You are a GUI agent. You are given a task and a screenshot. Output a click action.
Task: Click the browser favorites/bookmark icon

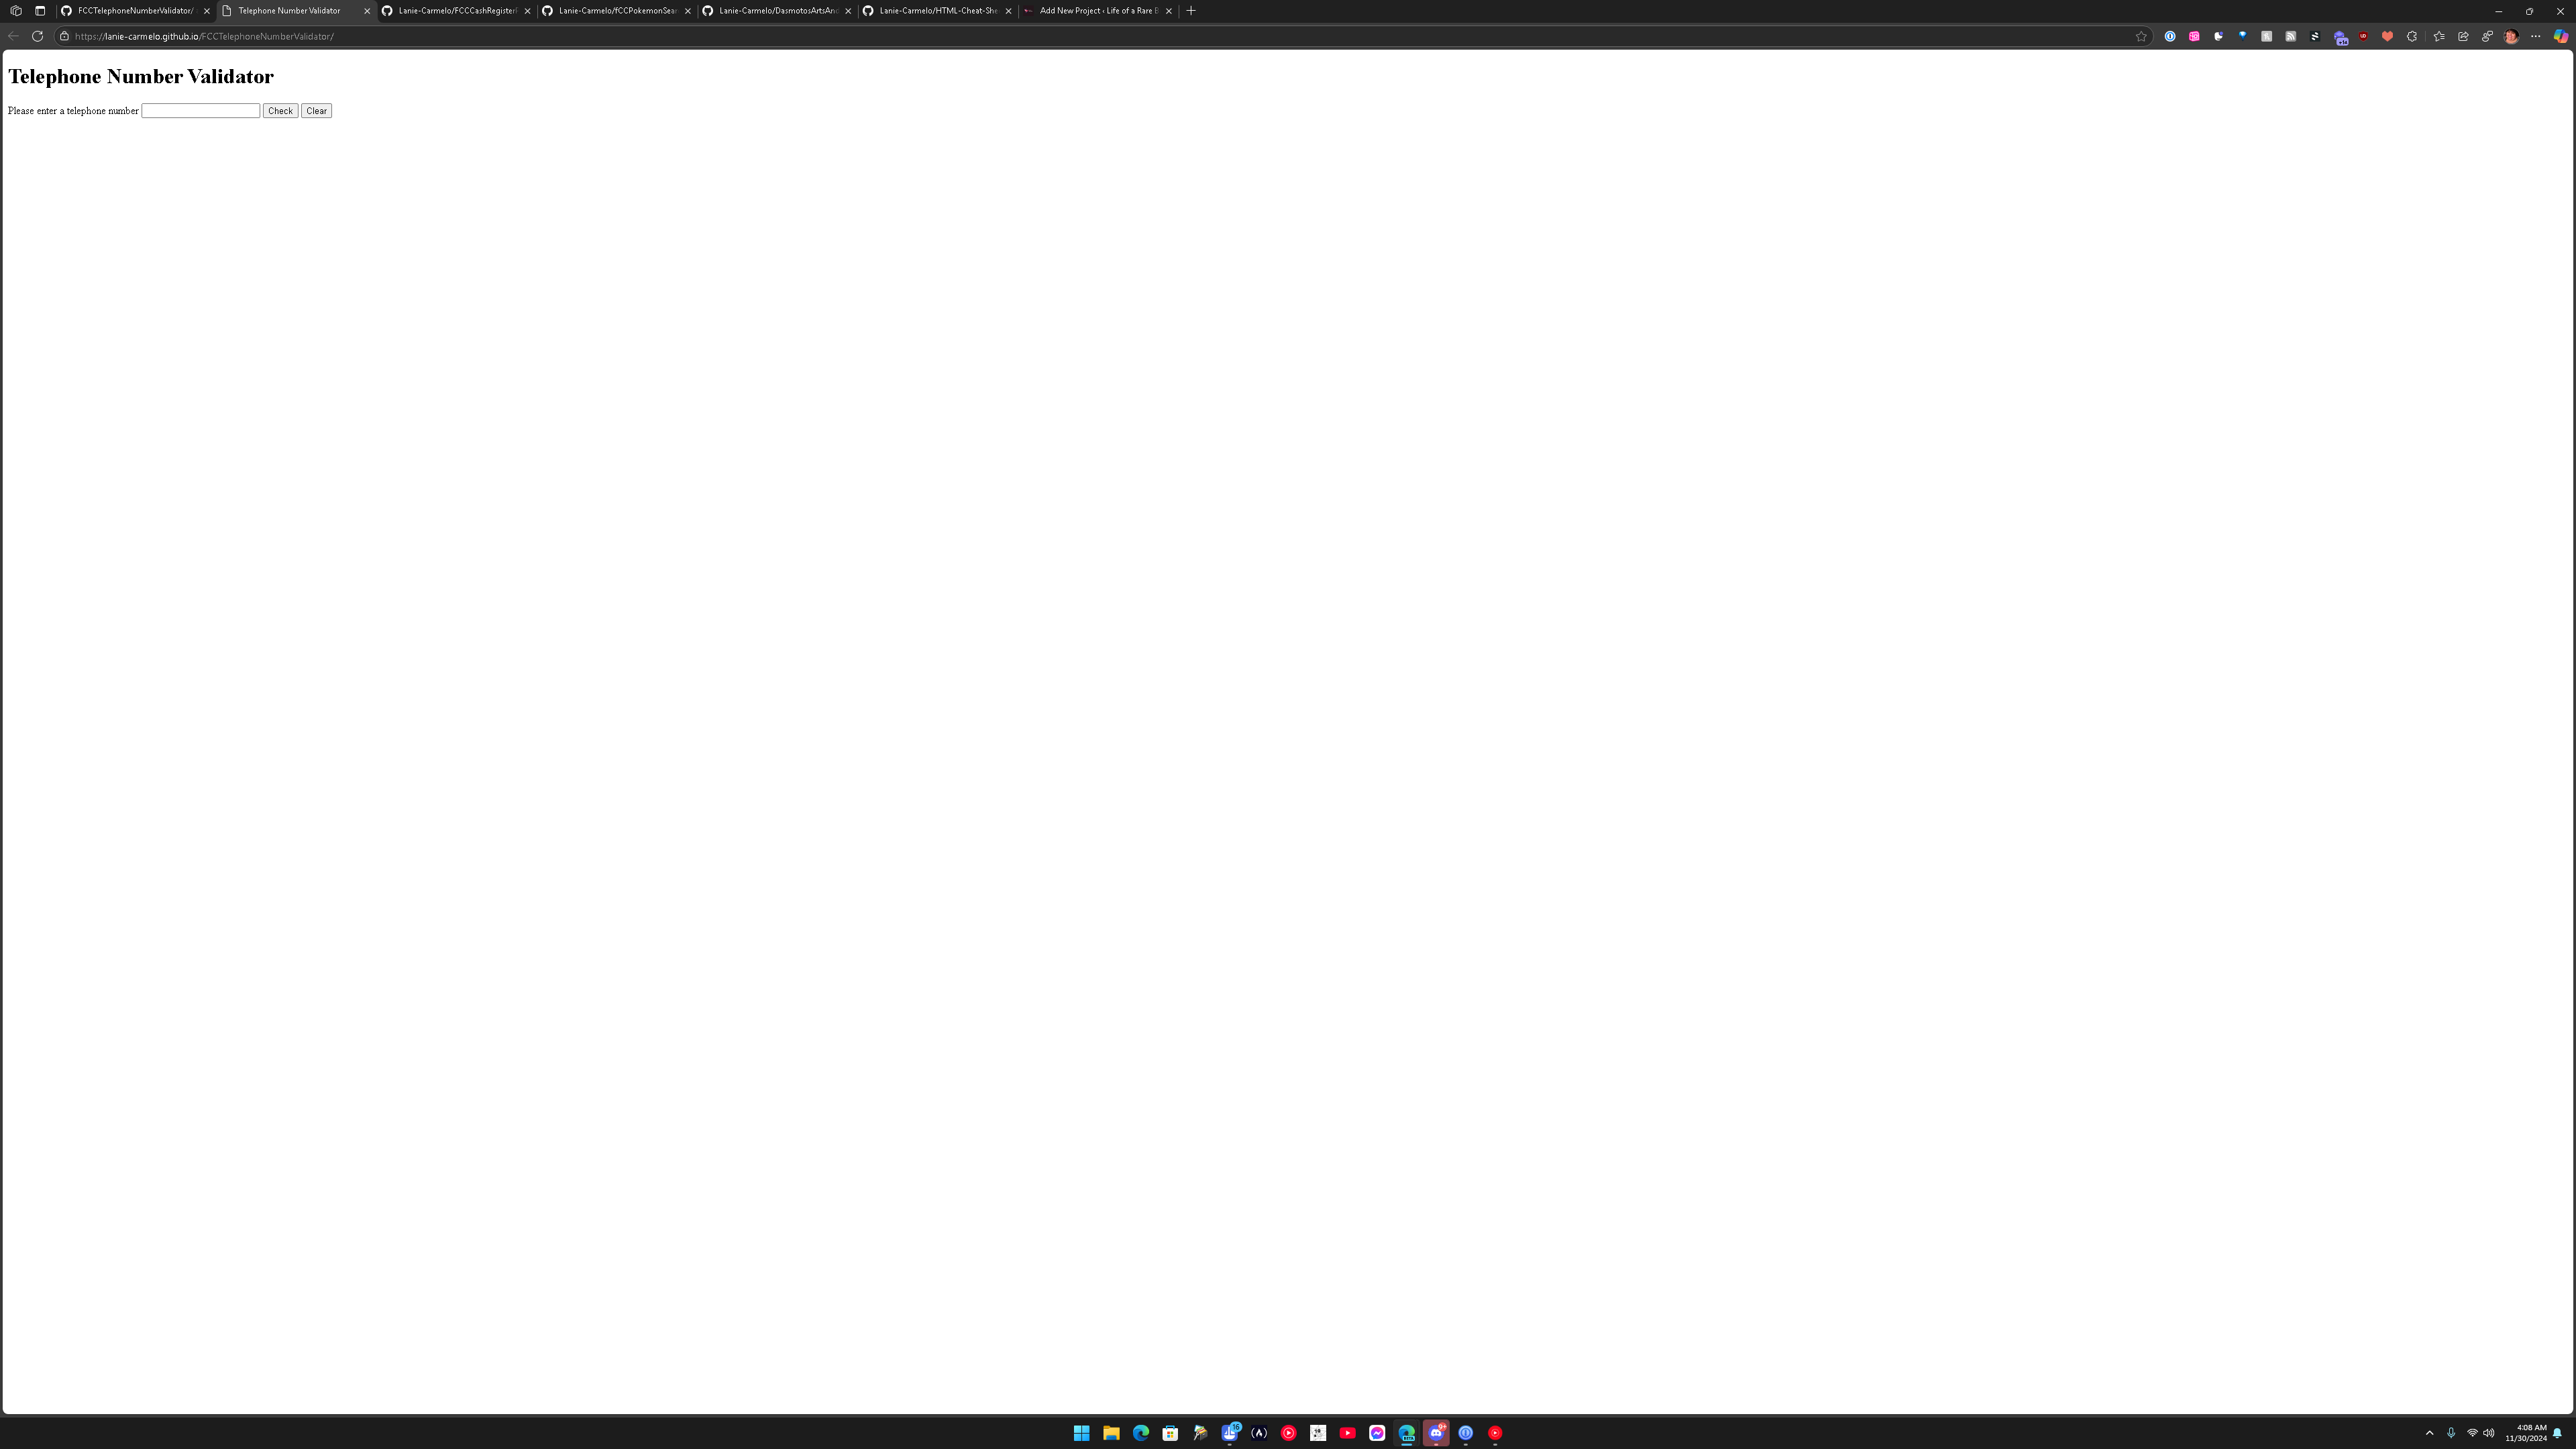tap(2141, 36)
